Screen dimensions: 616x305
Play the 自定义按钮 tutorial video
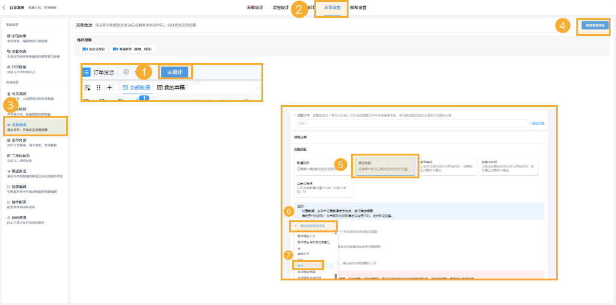tap(93, 48)
